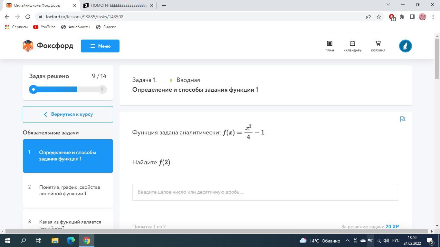Open the Корзина cart icon
Viewport: 440px width, 247px height.
pyautogui.click(x=378, y=46)
